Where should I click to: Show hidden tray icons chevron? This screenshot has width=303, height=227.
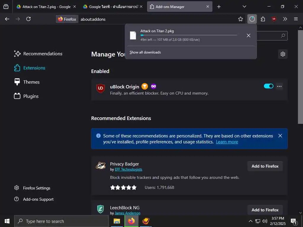250,221
